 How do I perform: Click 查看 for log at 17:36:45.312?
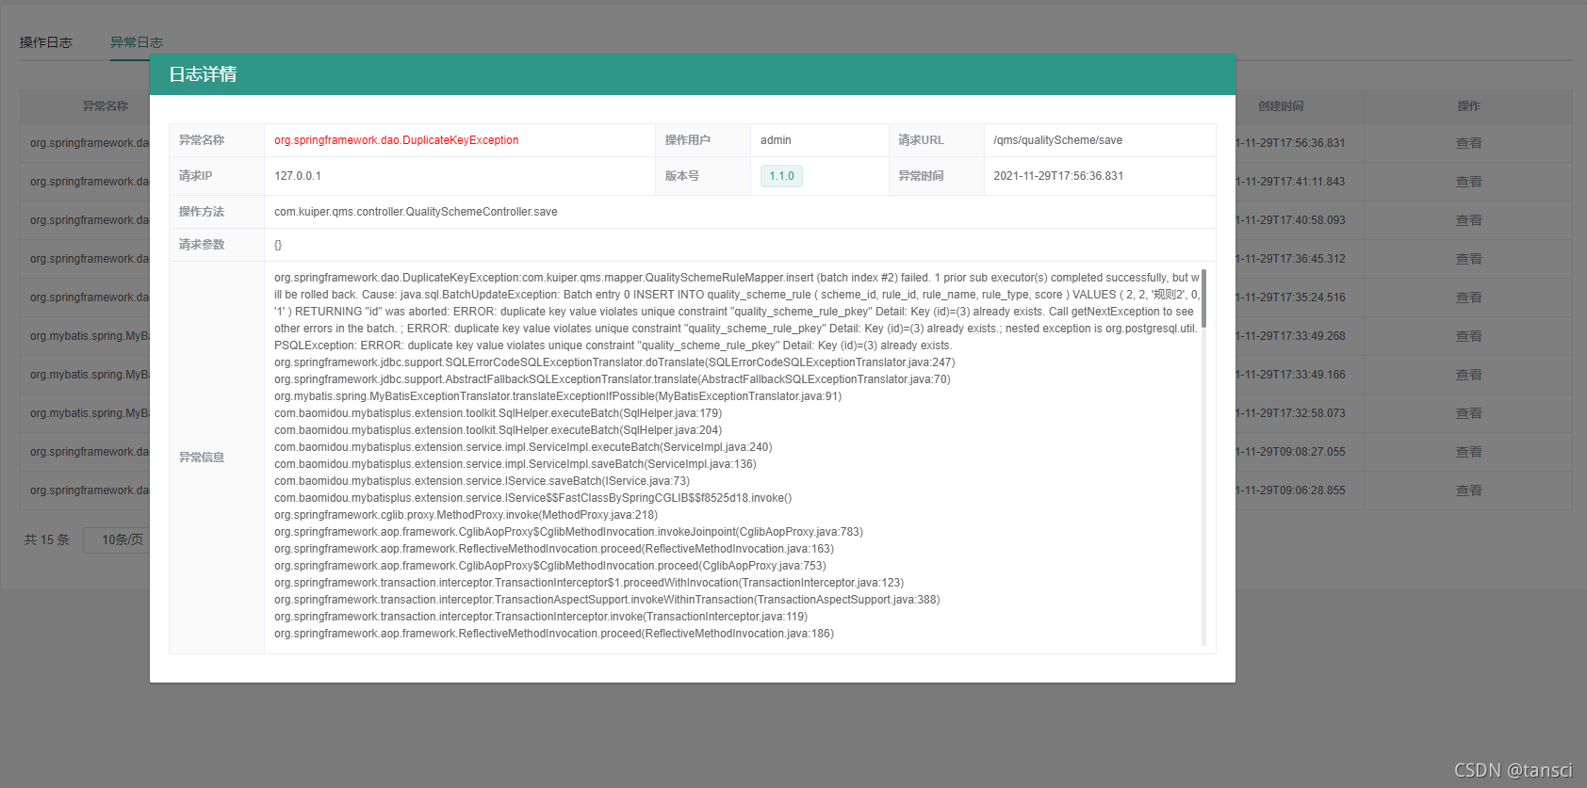[1468, 259]
